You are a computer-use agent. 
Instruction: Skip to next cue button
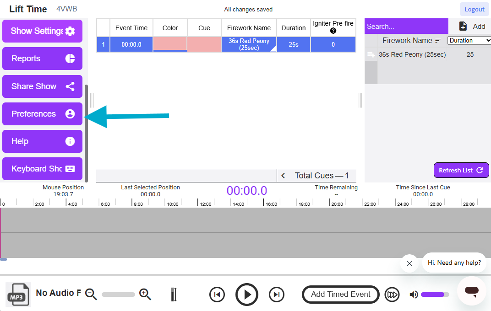point(276,295)
